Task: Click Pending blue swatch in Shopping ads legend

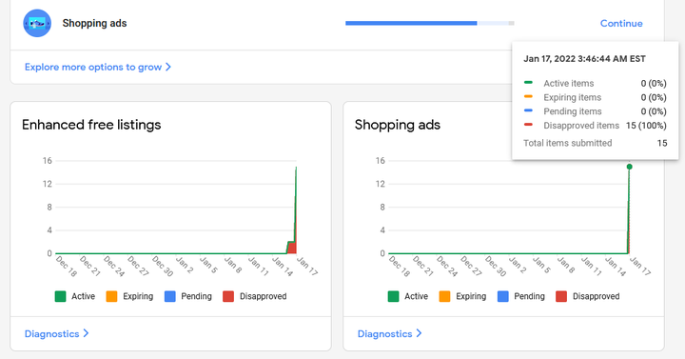Action: [x=503, y=296]
